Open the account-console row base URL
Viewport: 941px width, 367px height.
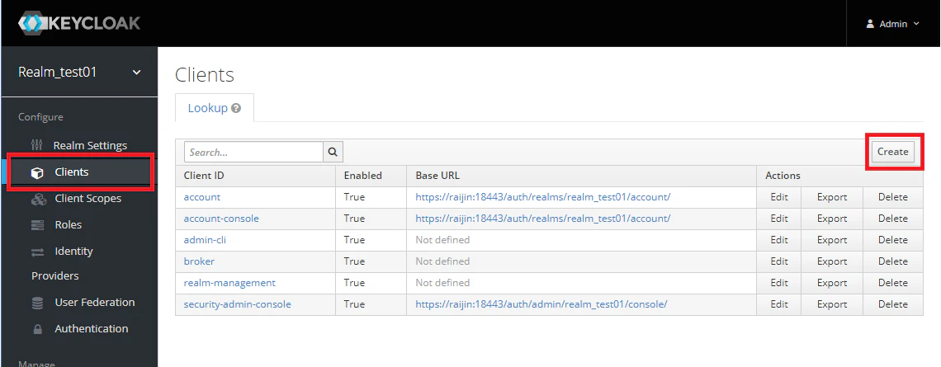pyautogui.click(x=542, y=219)
